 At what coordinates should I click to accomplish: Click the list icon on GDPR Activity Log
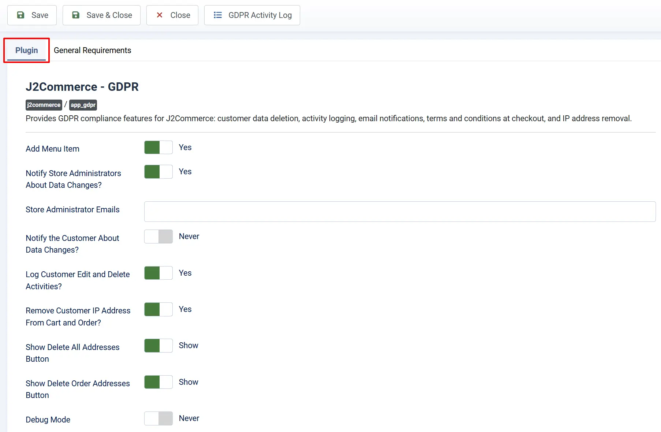(x=218, y=15)
